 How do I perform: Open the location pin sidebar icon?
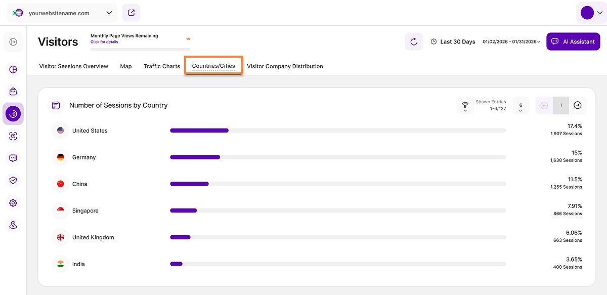tap(13, 225)
